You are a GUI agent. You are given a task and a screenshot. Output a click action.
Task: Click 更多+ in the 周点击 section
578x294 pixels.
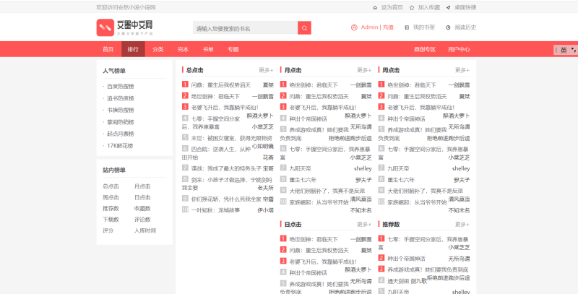pos(462,70)
